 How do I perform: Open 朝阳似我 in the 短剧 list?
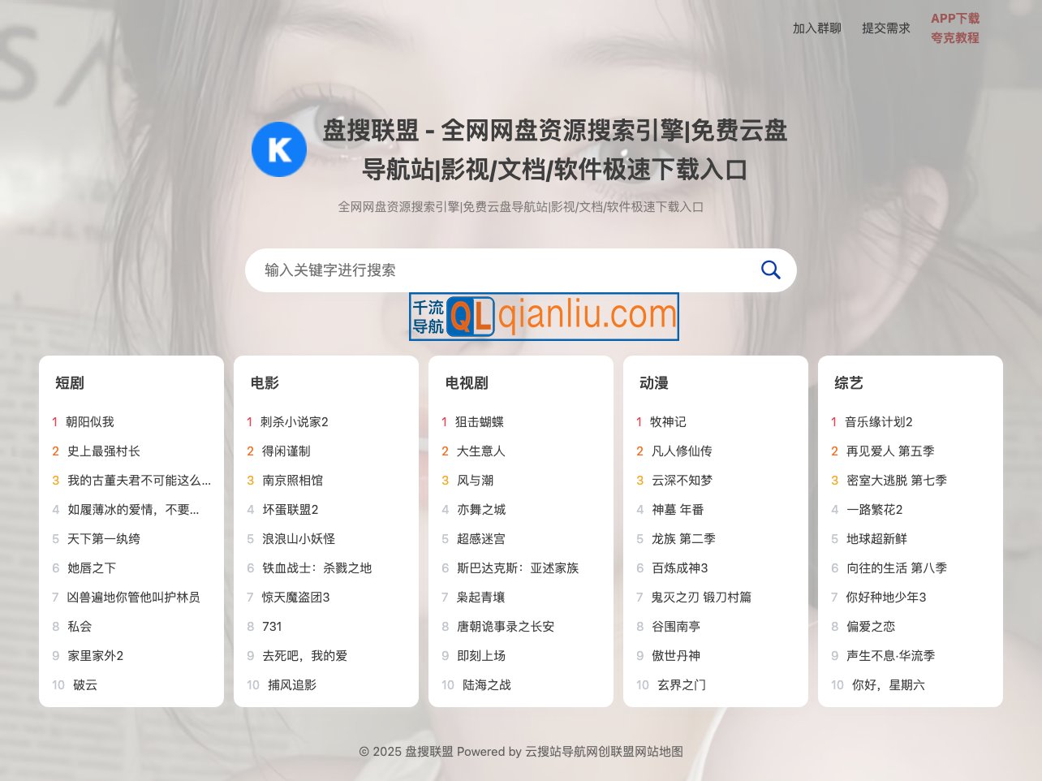tap(90, 421)
